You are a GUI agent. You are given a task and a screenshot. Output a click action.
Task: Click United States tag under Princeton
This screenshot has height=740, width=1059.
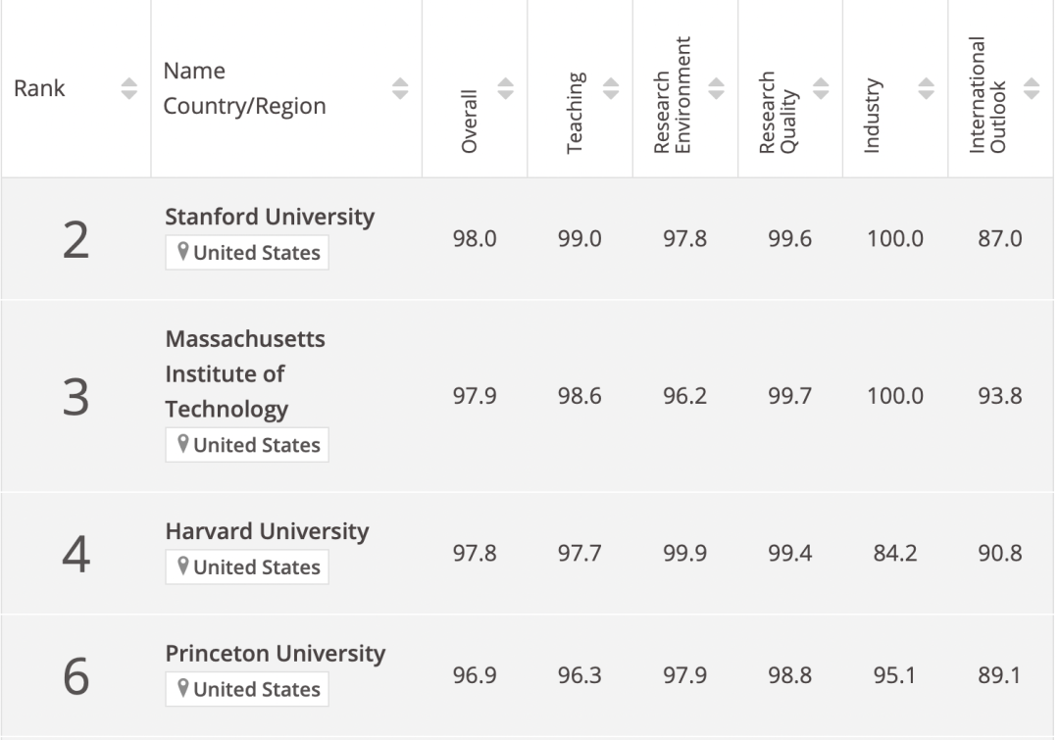(x=247, y=689)
